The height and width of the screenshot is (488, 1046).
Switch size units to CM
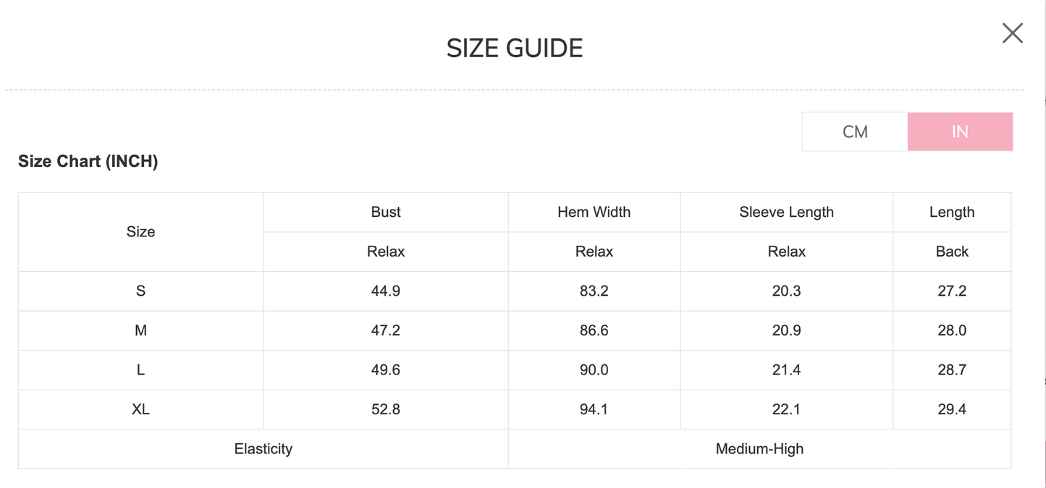point(855,132)
